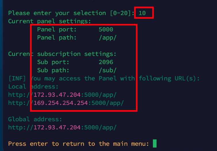Click the green terminal cursor block
This screenshot has height=151, width=217.
pos(155,143)
